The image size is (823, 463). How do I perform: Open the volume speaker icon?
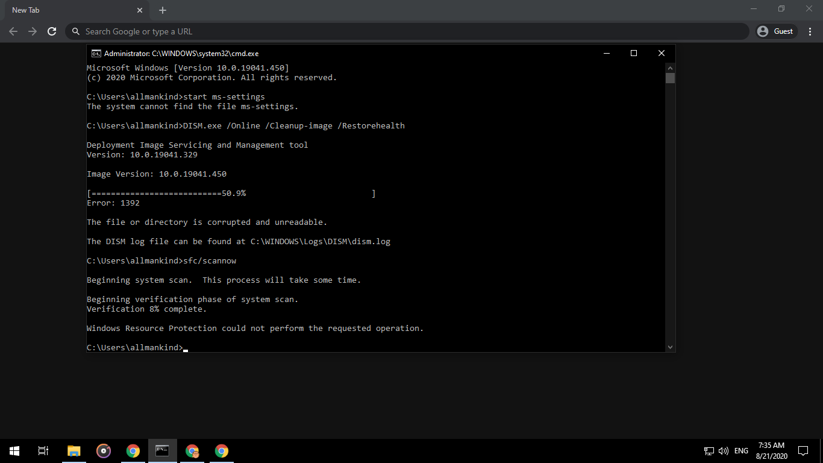724,451
